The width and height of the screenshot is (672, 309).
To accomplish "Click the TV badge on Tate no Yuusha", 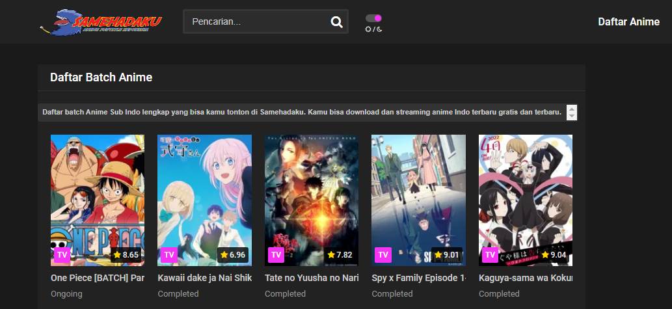I will pos(276,254).
